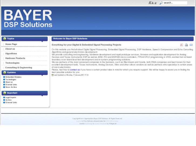Open the PDF version of the article
Viewport: 196px width, 146px height.
pyautogui.click(x=182, y=45)
